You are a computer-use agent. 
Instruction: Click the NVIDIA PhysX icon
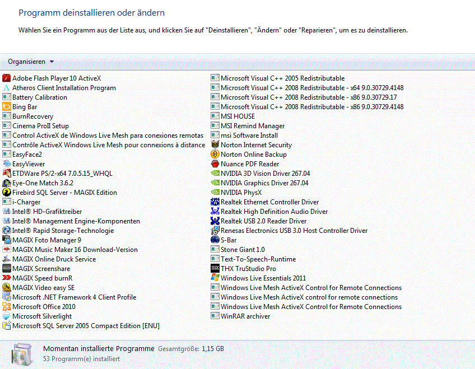tap(215, 193)
